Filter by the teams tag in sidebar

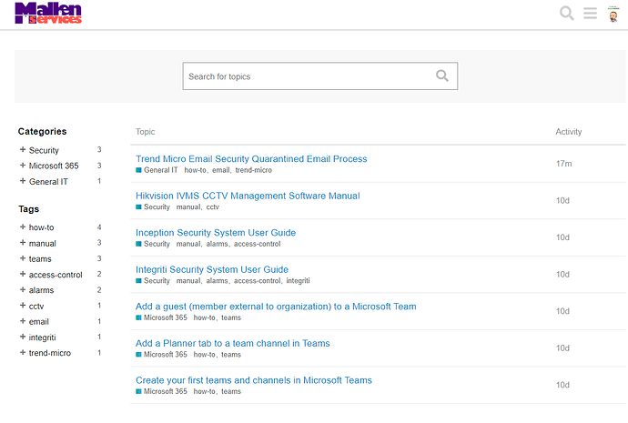point(40,259)
